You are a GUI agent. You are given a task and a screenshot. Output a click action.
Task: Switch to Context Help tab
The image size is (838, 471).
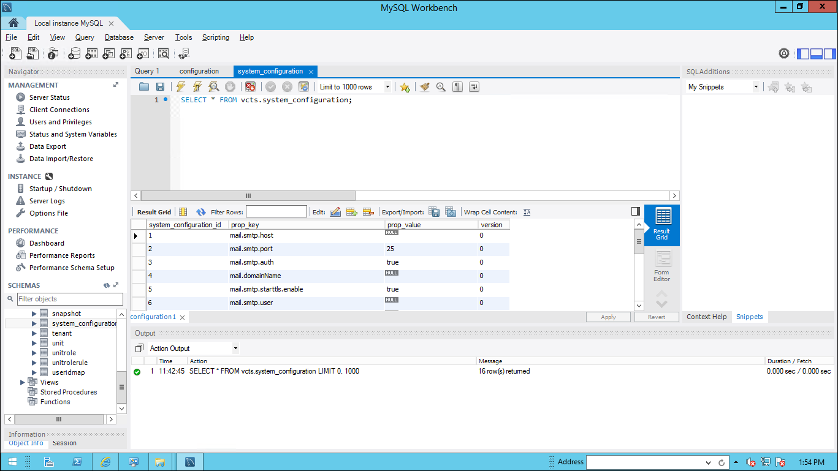tap(706, 317)
